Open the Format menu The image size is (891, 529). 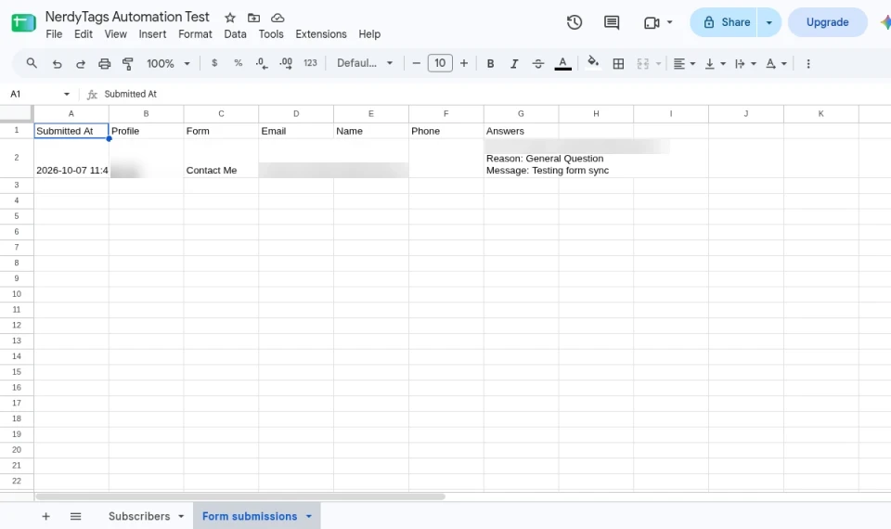(x=195, y=34)
